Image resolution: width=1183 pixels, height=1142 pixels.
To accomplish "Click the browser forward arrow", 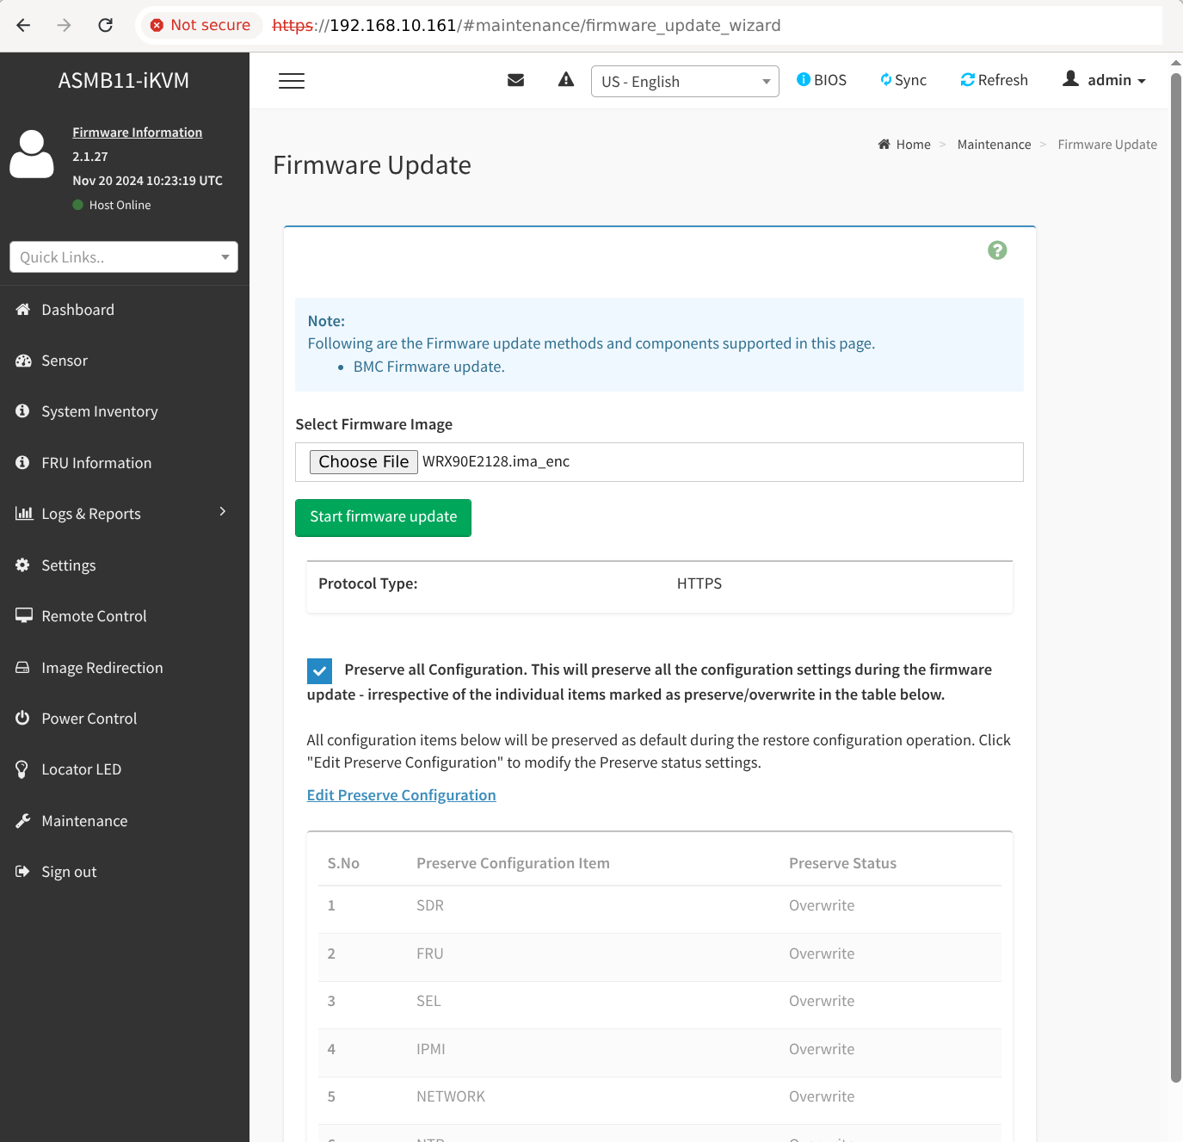I will (65, 25).
